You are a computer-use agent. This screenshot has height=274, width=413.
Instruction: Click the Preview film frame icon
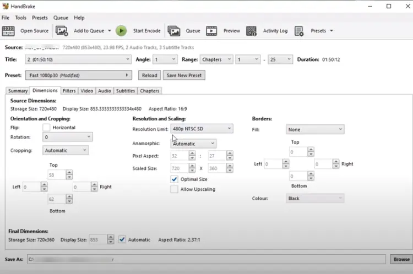[x=211, y=31]
